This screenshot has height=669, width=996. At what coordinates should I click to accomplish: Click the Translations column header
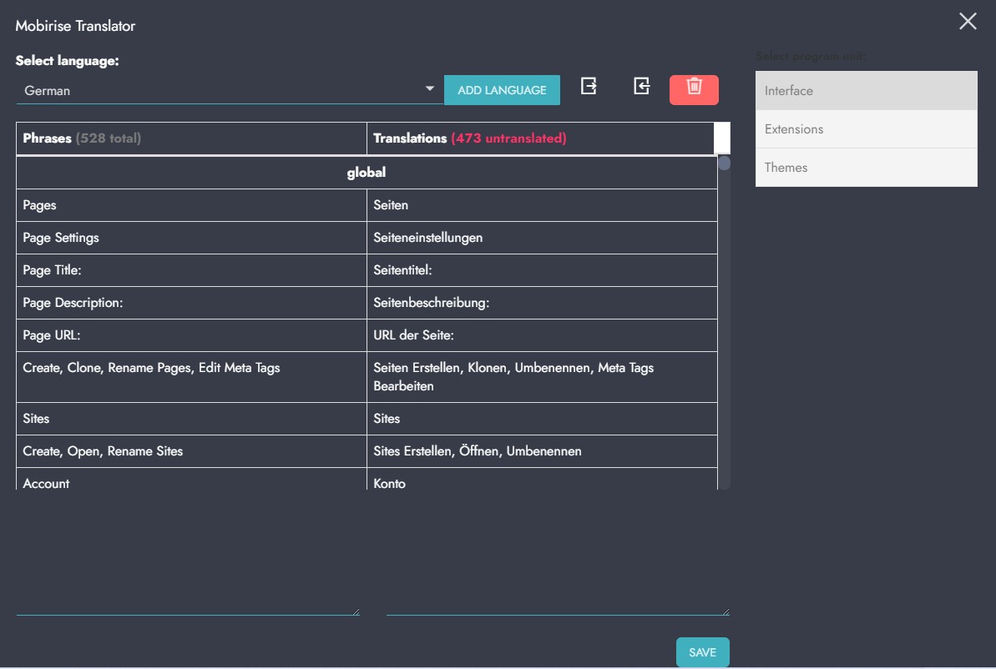540,138
